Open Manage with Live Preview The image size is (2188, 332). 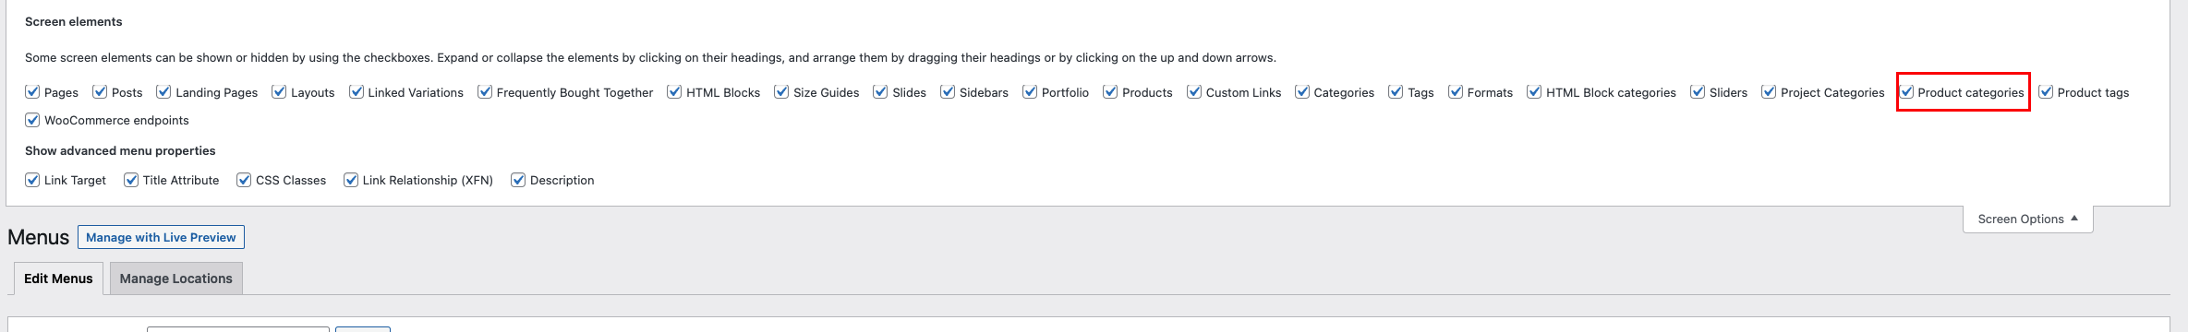click(161, 237)
